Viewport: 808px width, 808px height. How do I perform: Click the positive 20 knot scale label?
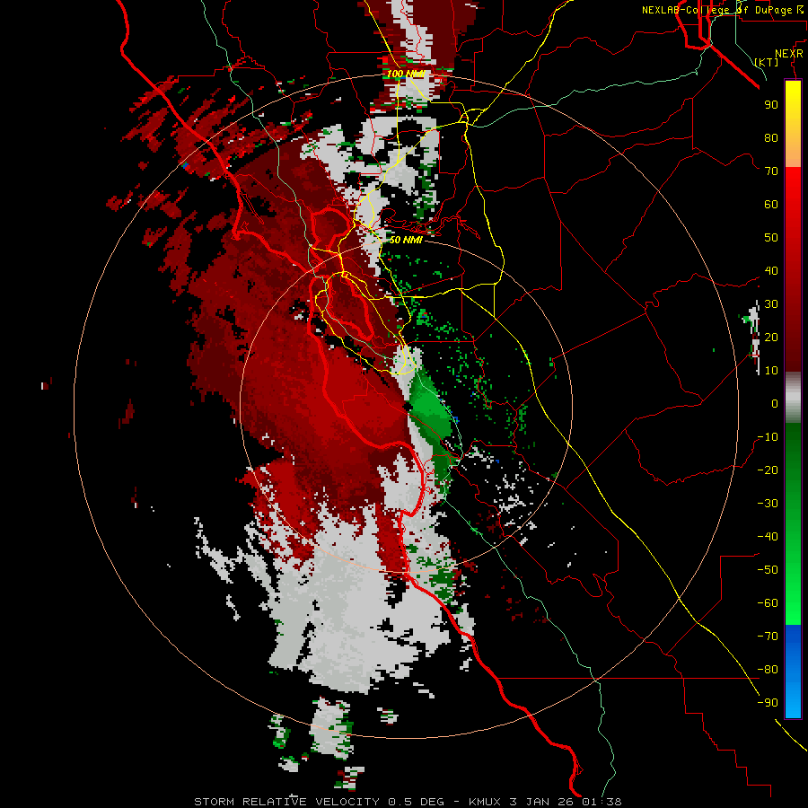coord(771,337)
